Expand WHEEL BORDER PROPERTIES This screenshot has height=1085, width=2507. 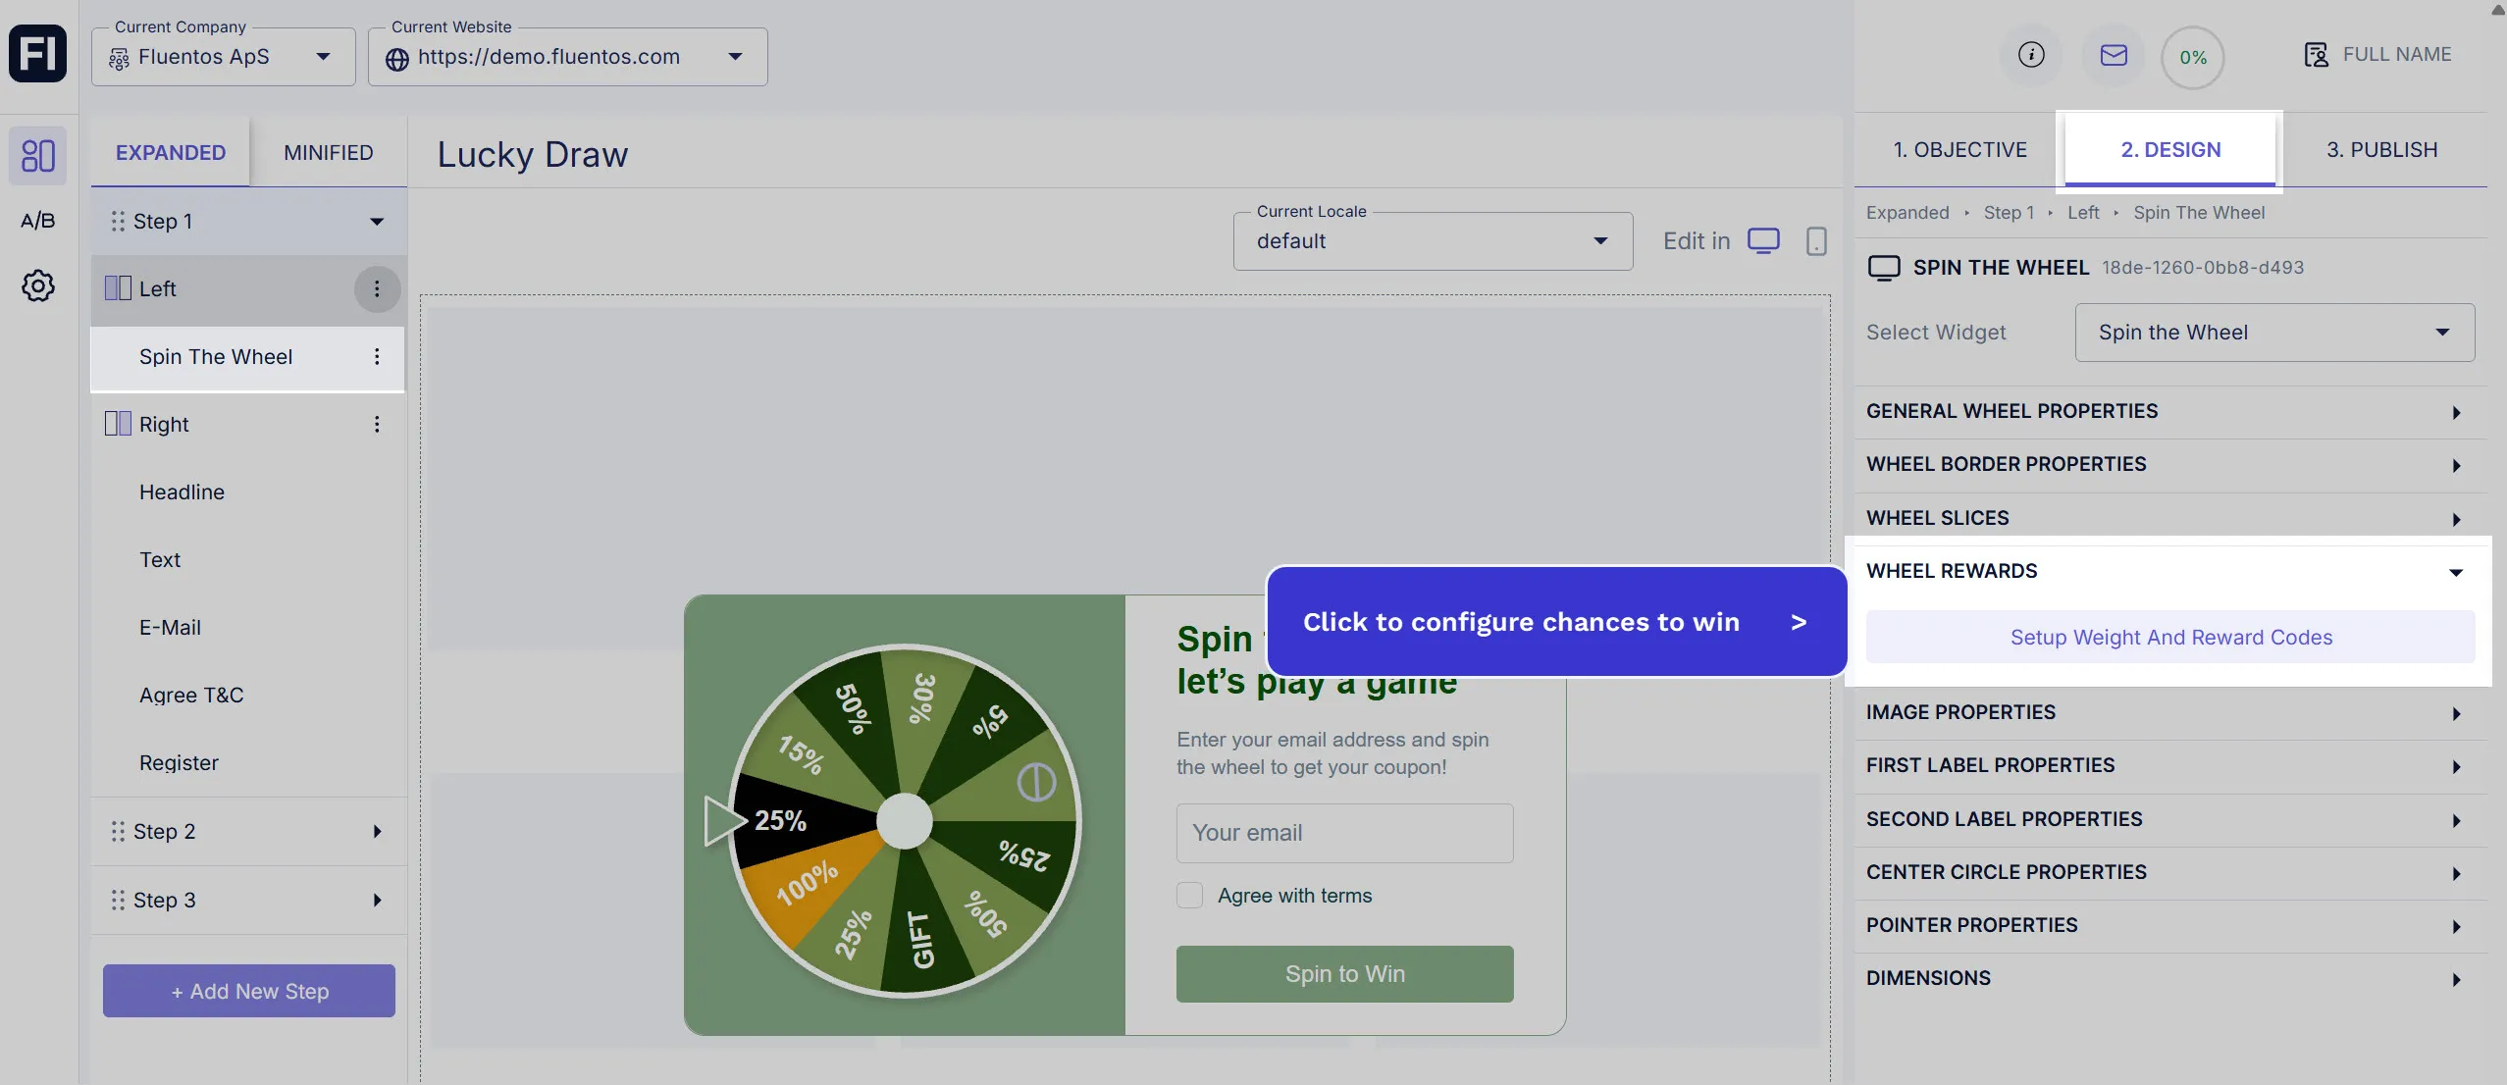tap(2170, 465)
